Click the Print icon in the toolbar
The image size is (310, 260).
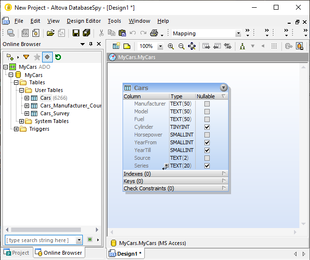154,33
